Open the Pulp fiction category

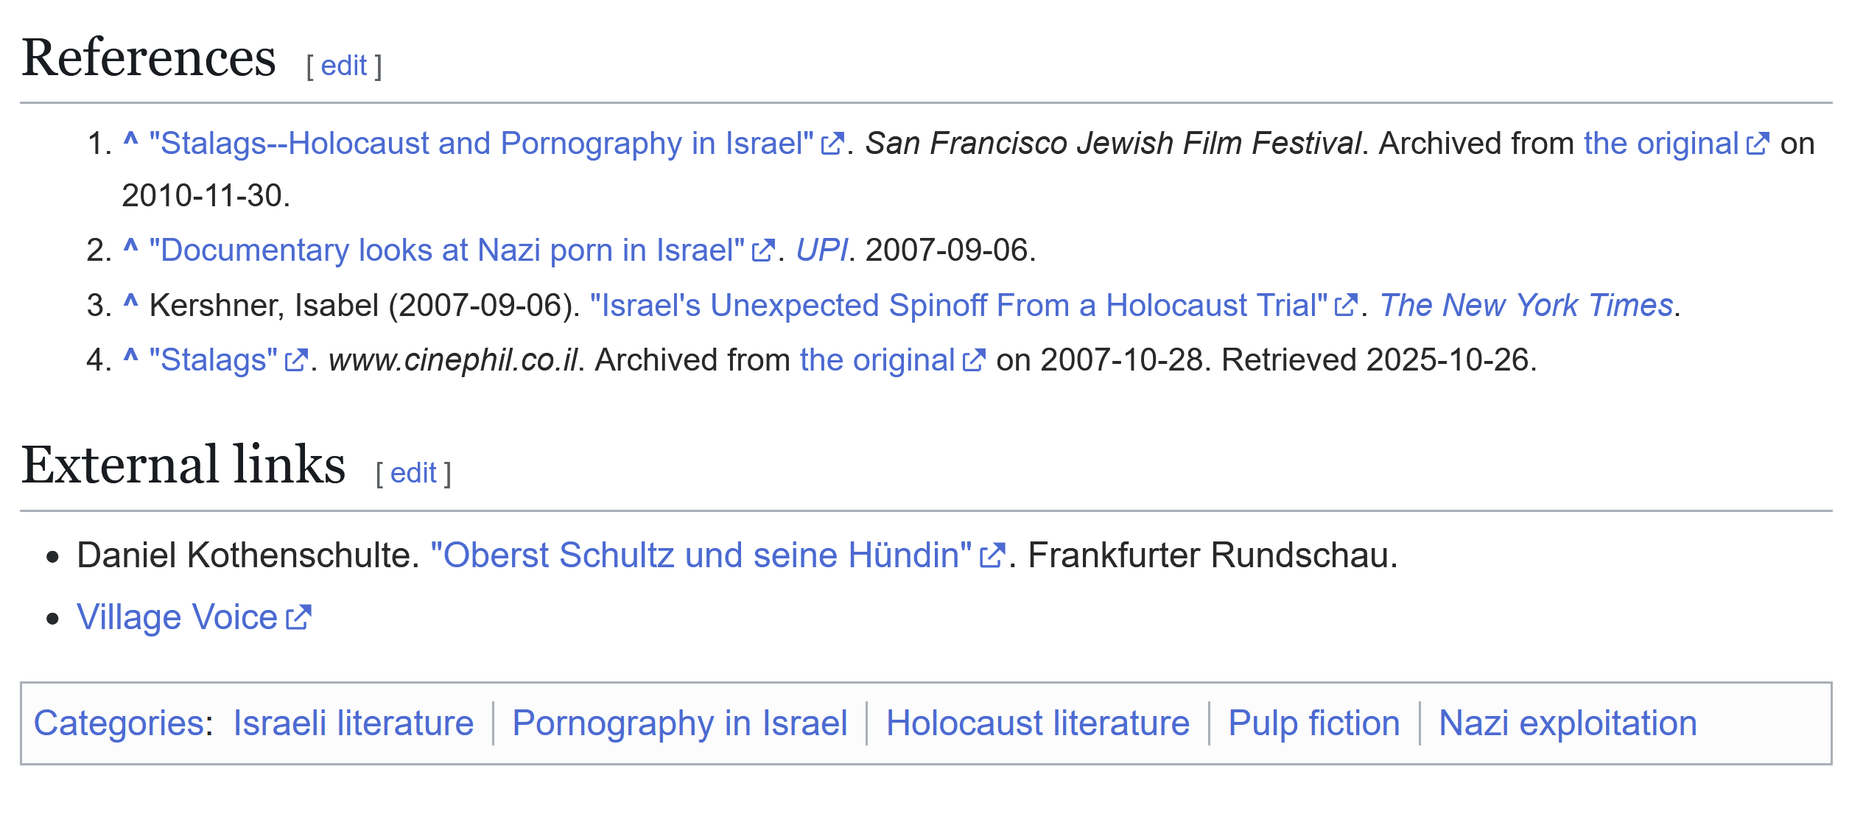[1313, 723]
